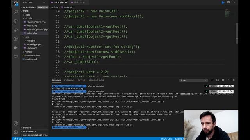Select the terminal shell dropdown
The width and height of the screenshot is (250, 140).
click(193, 80)
